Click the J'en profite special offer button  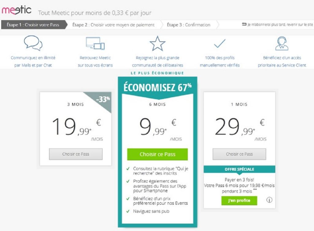click(x=239, y=201)
